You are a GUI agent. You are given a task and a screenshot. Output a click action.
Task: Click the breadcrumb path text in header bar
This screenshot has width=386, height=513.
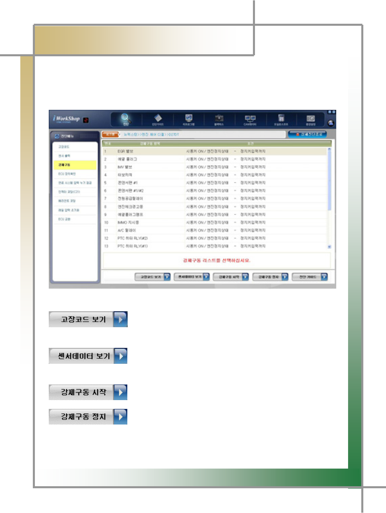pos(151,135)
